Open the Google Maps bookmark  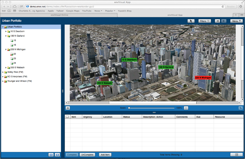pyautogui.click(x=73, y=11)
